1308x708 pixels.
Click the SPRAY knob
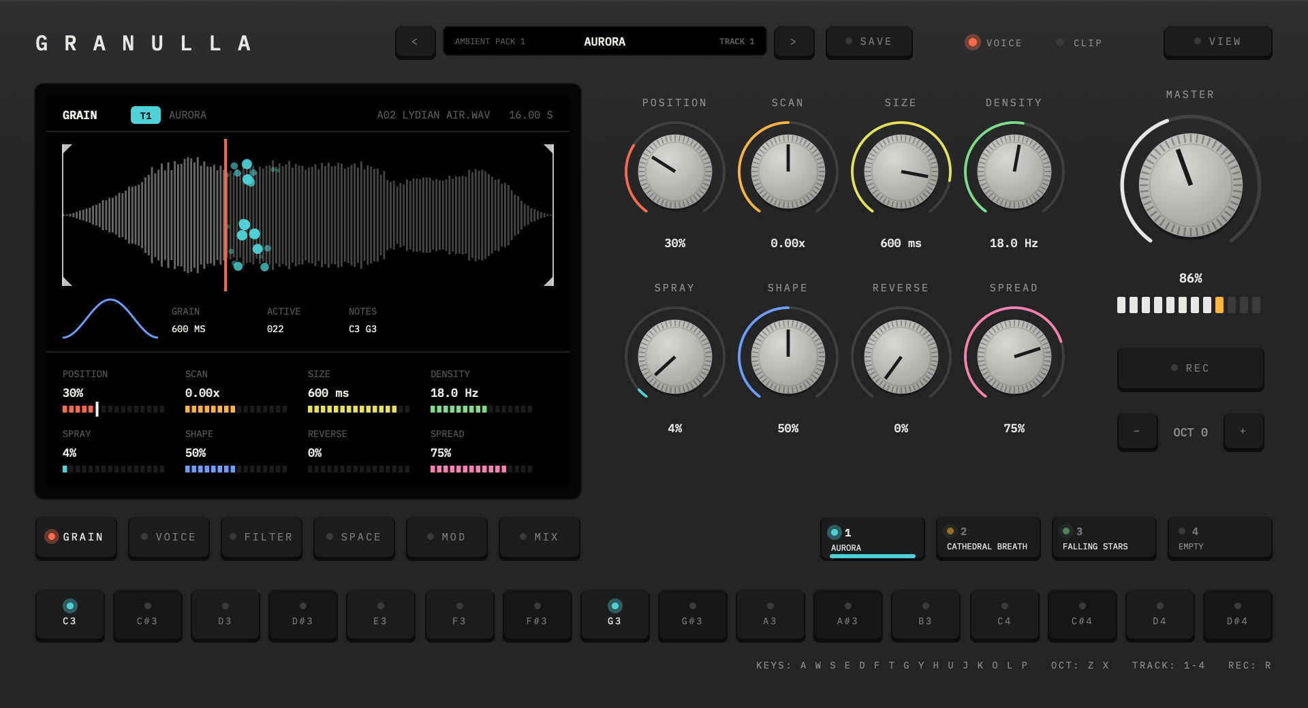(675, 357)
